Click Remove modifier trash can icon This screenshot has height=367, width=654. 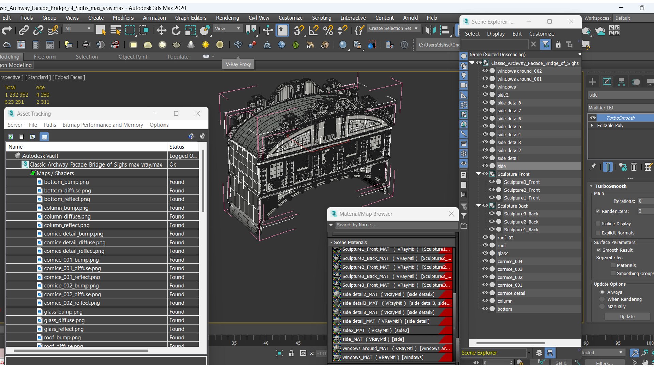pos(634,167)
